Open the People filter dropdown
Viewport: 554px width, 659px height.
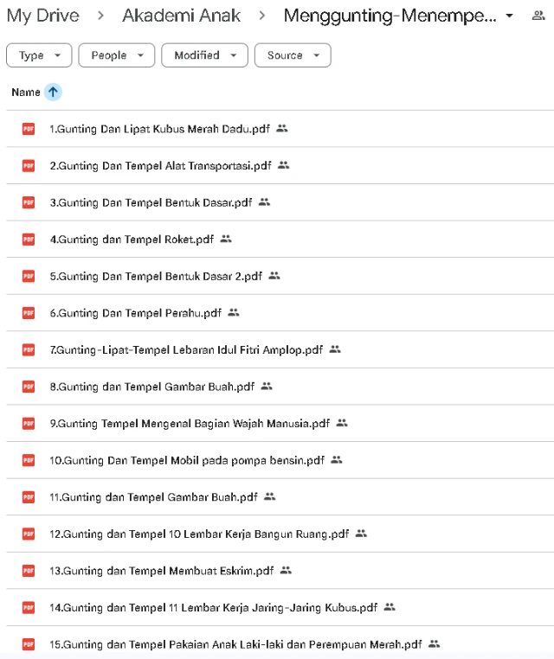[116, 55]
